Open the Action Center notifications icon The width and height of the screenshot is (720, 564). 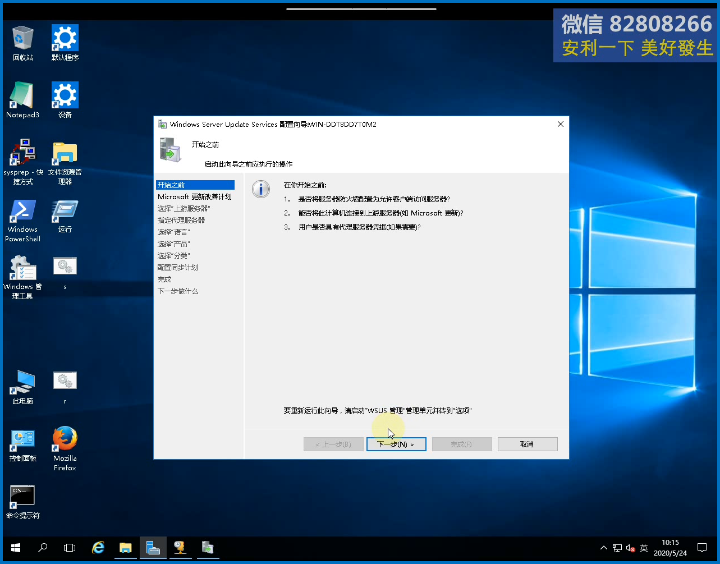coord(702,548)
